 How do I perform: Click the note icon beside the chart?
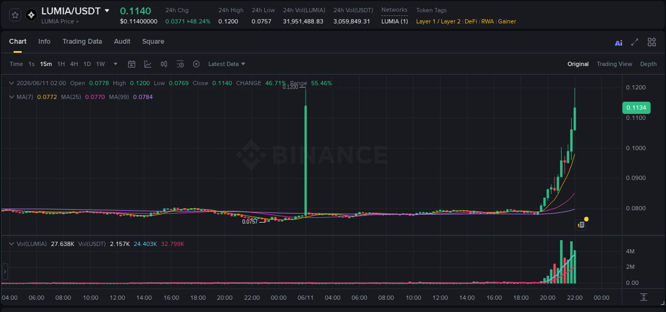[x=581, y=225]
